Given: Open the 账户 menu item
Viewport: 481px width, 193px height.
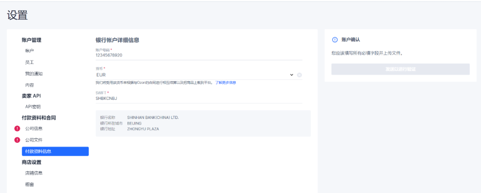Looking at the screenshot, I should 29,51.
